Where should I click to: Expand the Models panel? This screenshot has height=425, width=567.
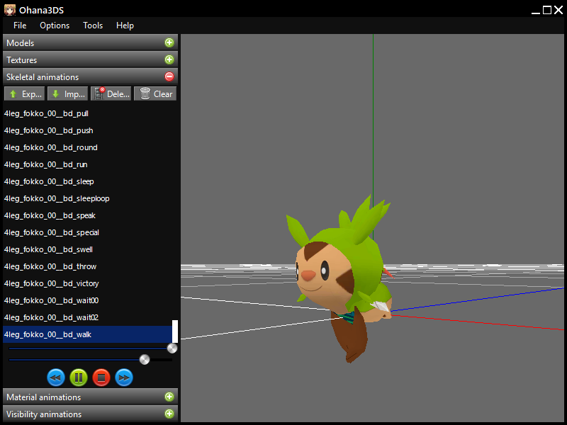point(169,43)
